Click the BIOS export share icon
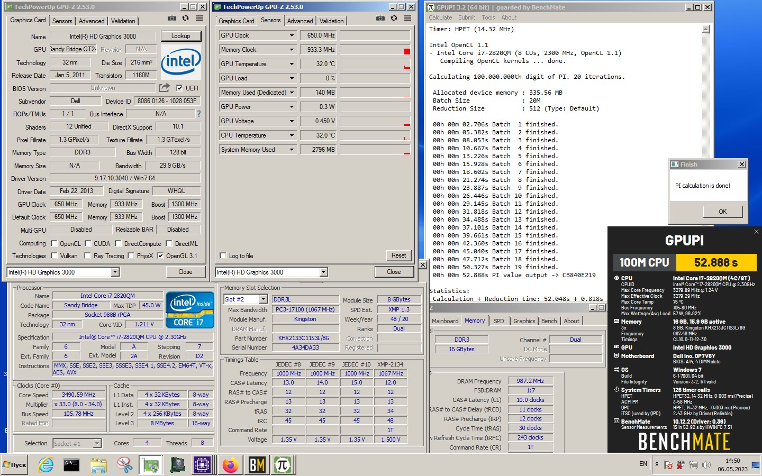 165,87
